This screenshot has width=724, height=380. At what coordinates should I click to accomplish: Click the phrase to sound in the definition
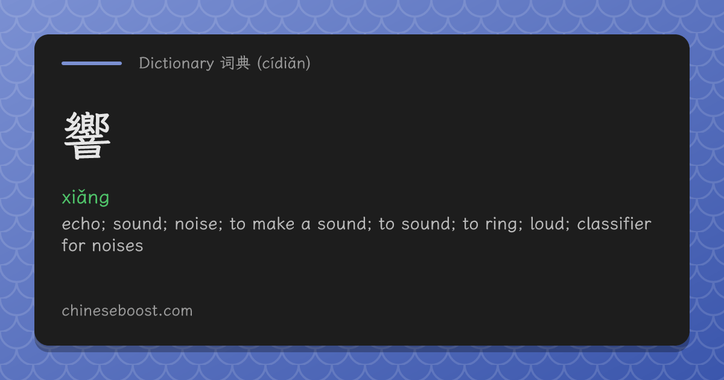415,224
